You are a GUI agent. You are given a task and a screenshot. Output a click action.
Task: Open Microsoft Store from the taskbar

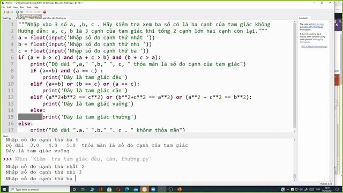(x=109, y=189)
